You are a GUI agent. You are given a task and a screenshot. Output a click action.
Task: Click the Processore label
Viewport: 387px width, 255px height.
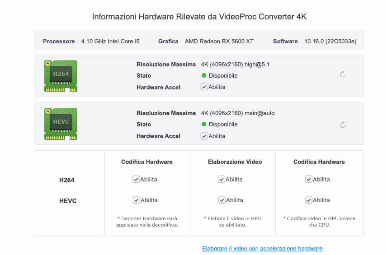pyautogui.click(x=59, y=41)
